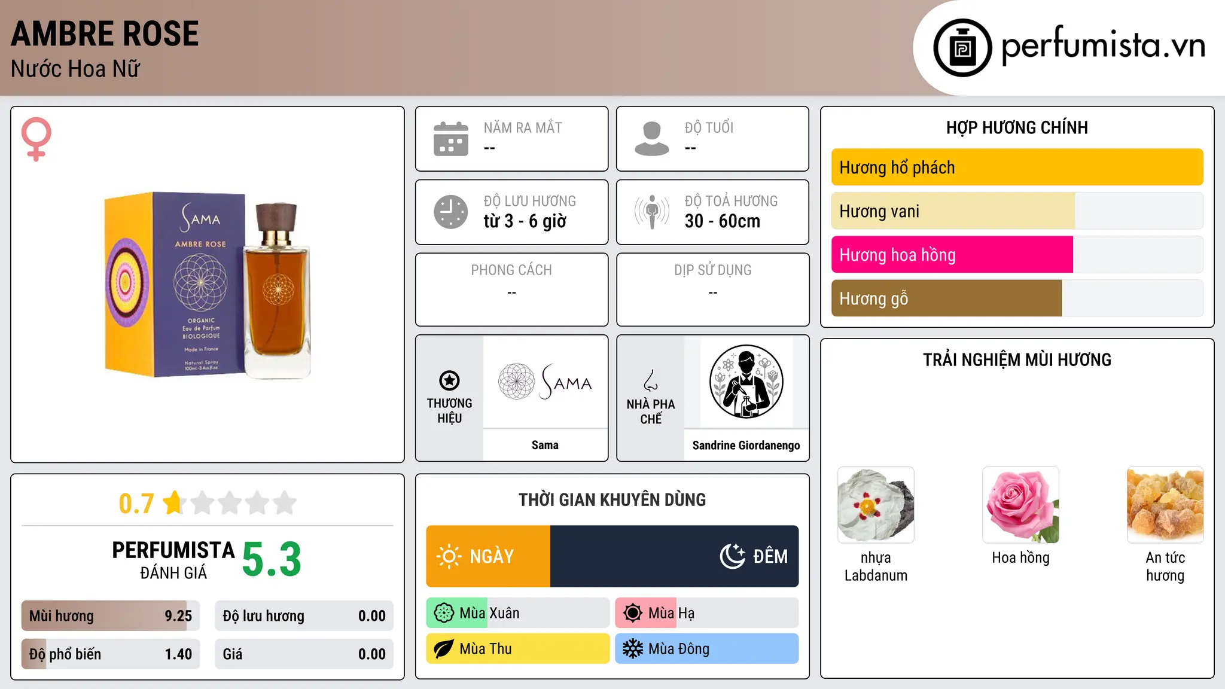Click the Độ lưu hương 0.00 score bar
The height and width of the screenshot is (689, 1225).
(x=304, y=616)
